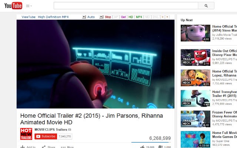Open Home trailer thumbnail with Lopez (2:31)
The image size is (237, 148).
pos(196,78)
